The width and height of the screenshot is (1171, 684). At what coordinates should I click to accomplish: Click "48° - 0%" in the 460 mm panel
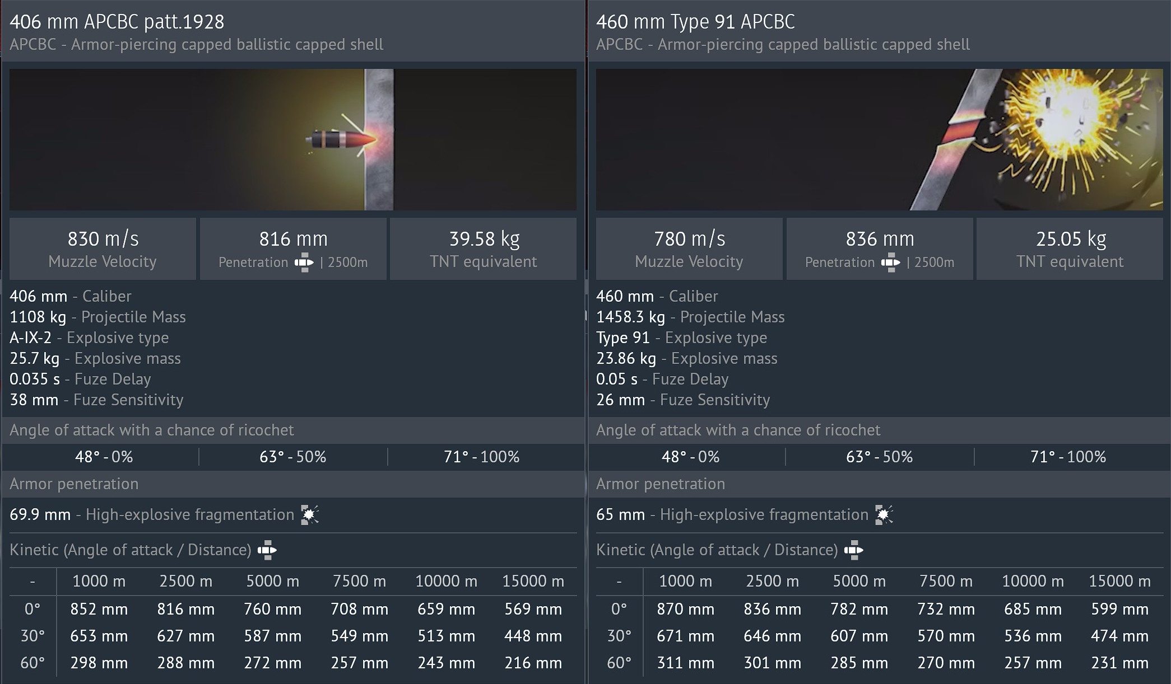point(691,457)
